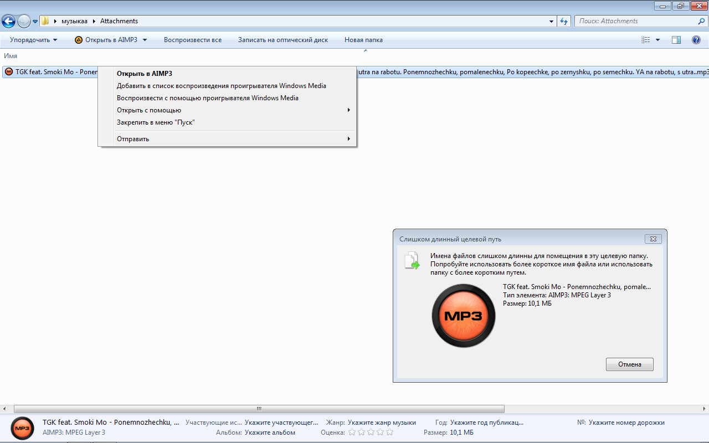The image size is (709, 443).
Task: Click the AIMP icon beside the file name in list
Action: (9, 72)
